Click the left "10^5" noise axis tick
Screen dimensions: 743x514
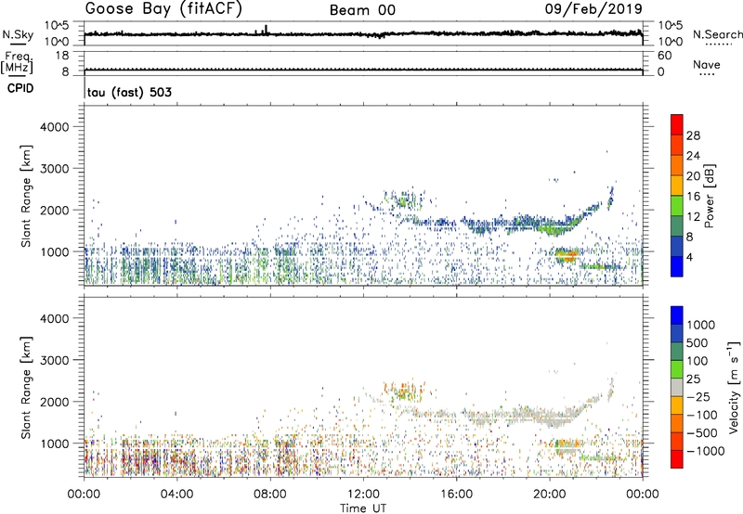(57, 26)
